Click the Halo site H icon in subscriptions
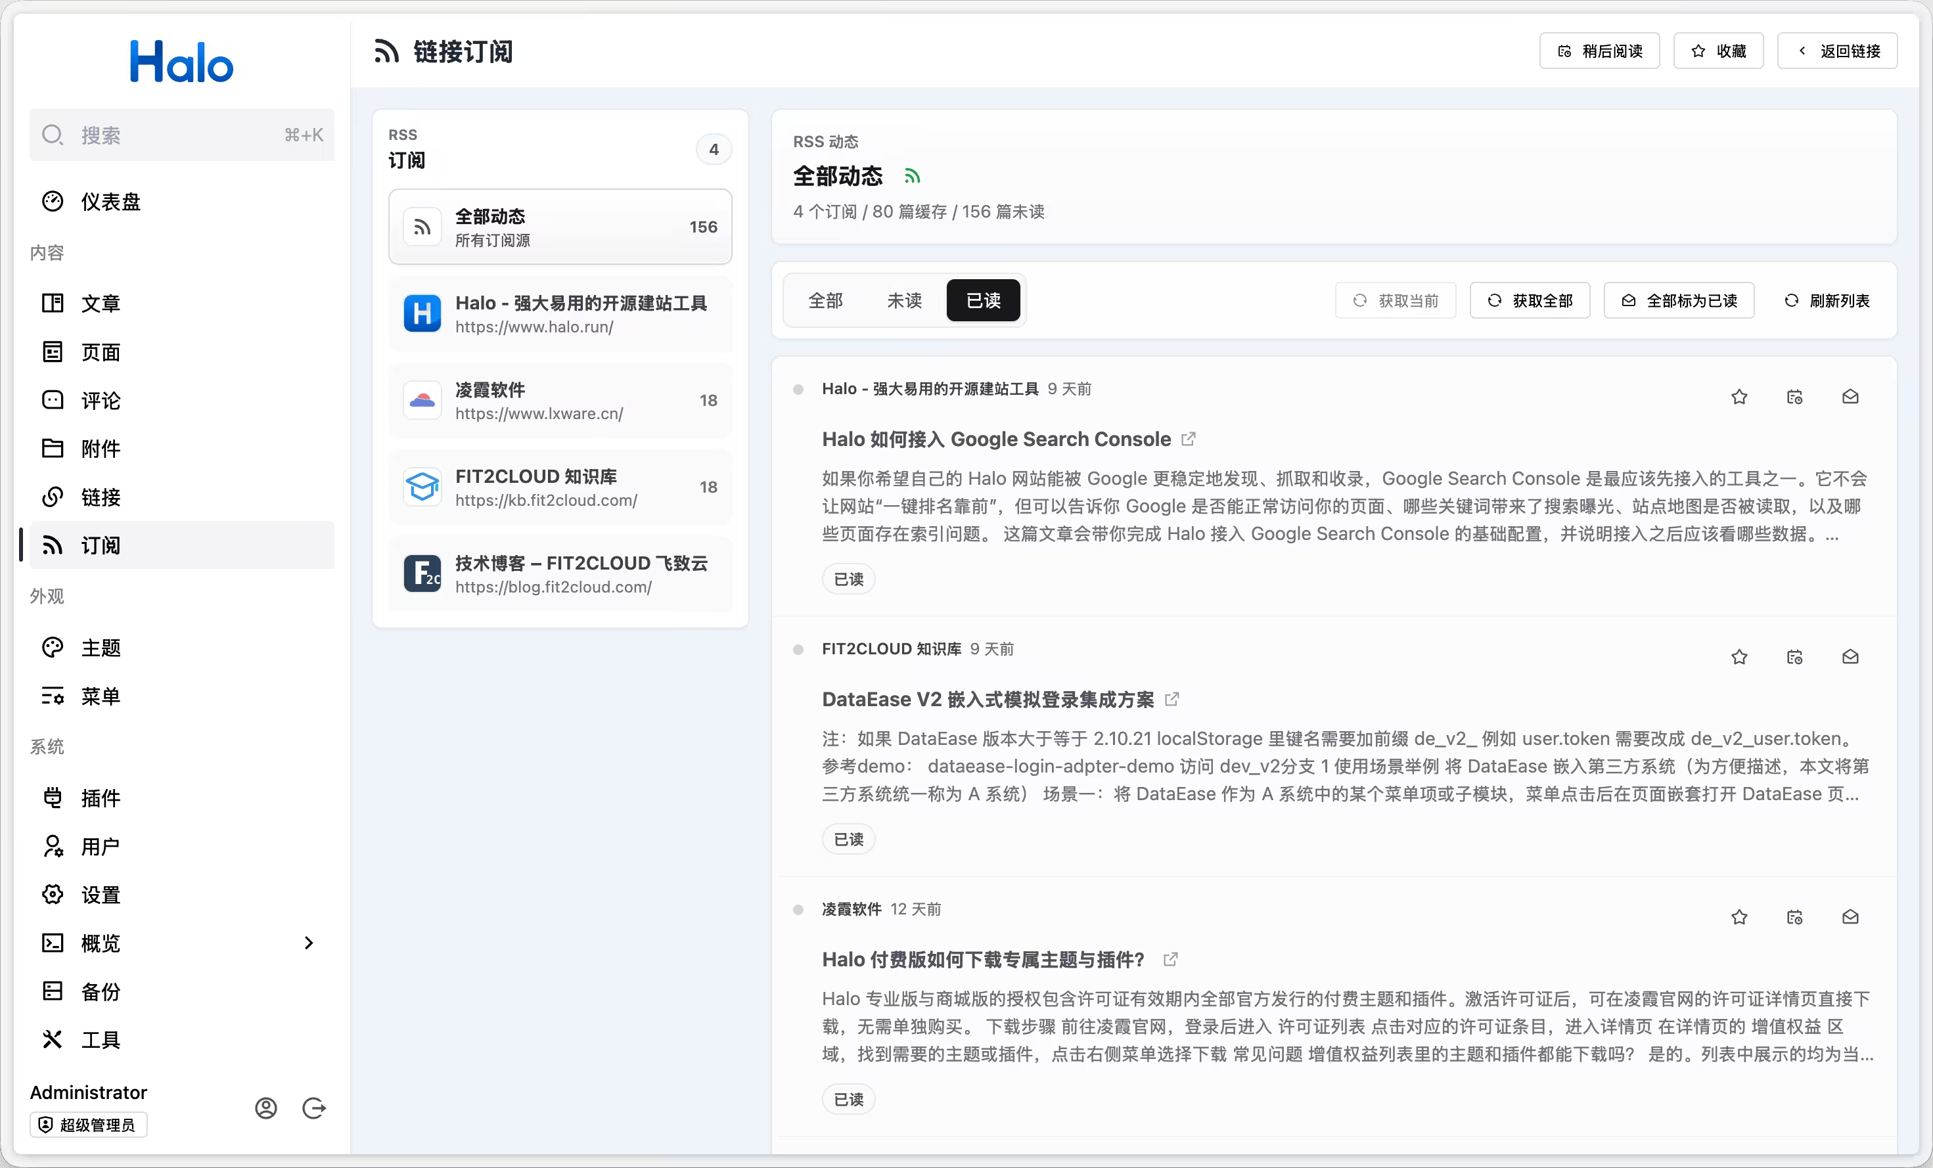The width and height of the screenshot is (1933, 1168). pyautogui.click(x=422, y=314)
